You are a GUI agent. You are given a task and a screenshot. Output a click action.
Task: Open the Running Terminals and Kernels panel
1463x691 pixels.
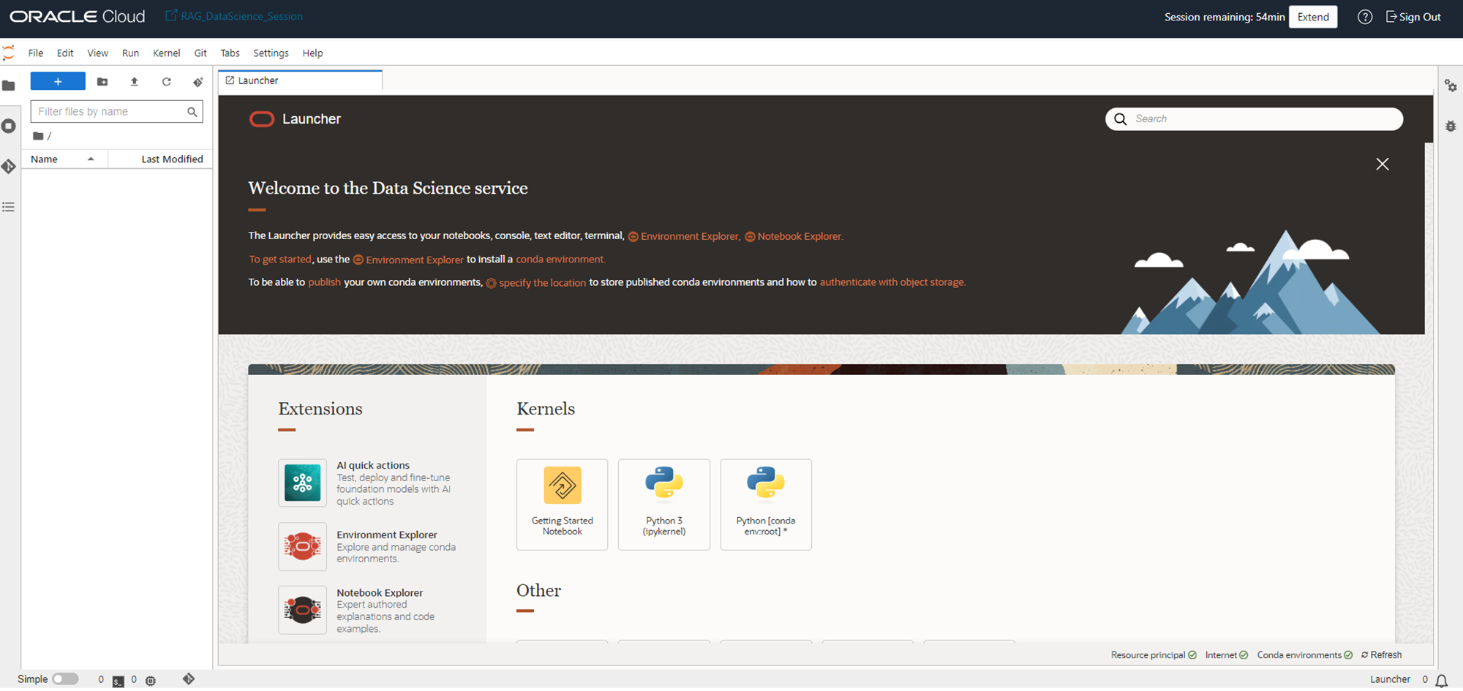pyautogui.click(x=9, y=126)
